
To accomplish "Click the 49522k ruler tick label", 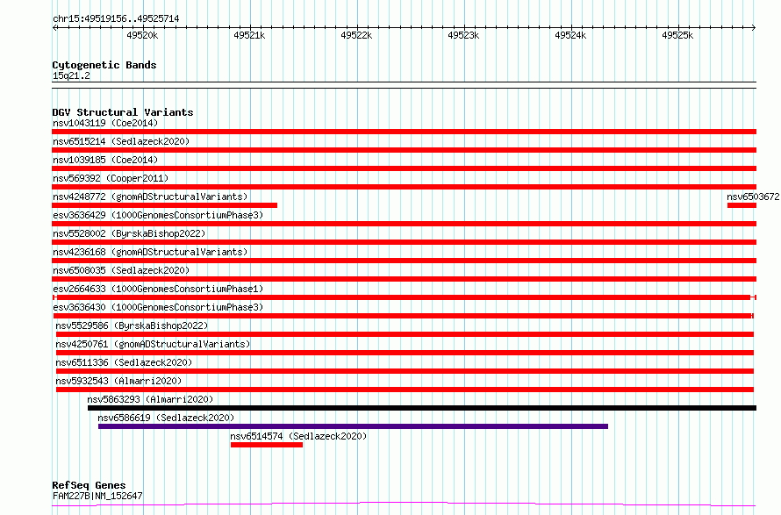I will click(x=356, y=35).
